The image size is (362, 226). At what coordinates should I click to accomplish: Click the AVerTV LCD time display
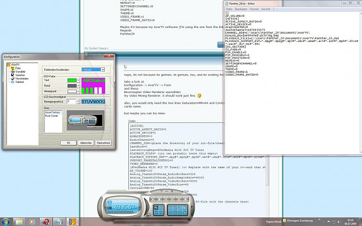[x=125, y=207]
